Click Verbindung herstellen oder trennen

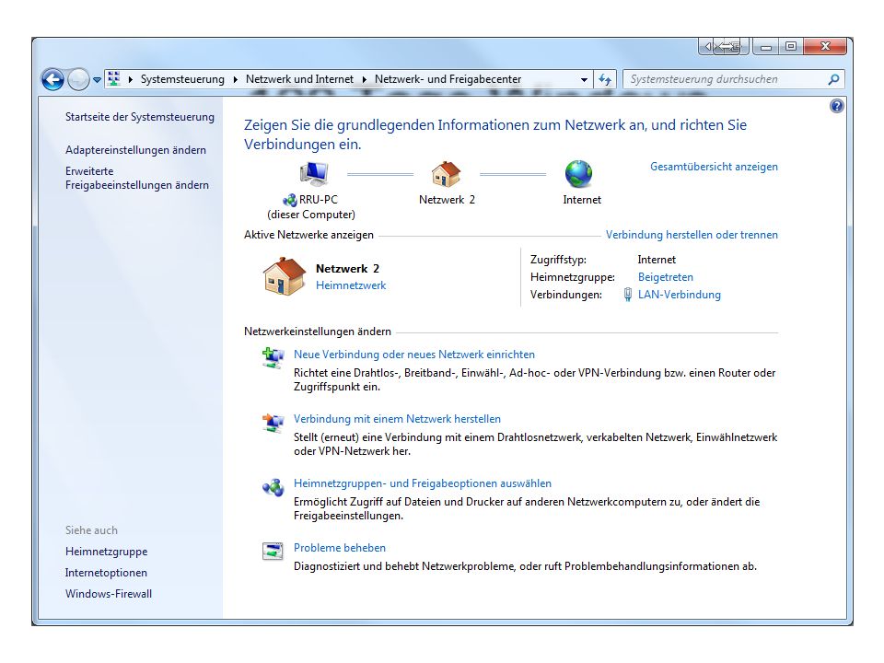(x=692, y=235)
